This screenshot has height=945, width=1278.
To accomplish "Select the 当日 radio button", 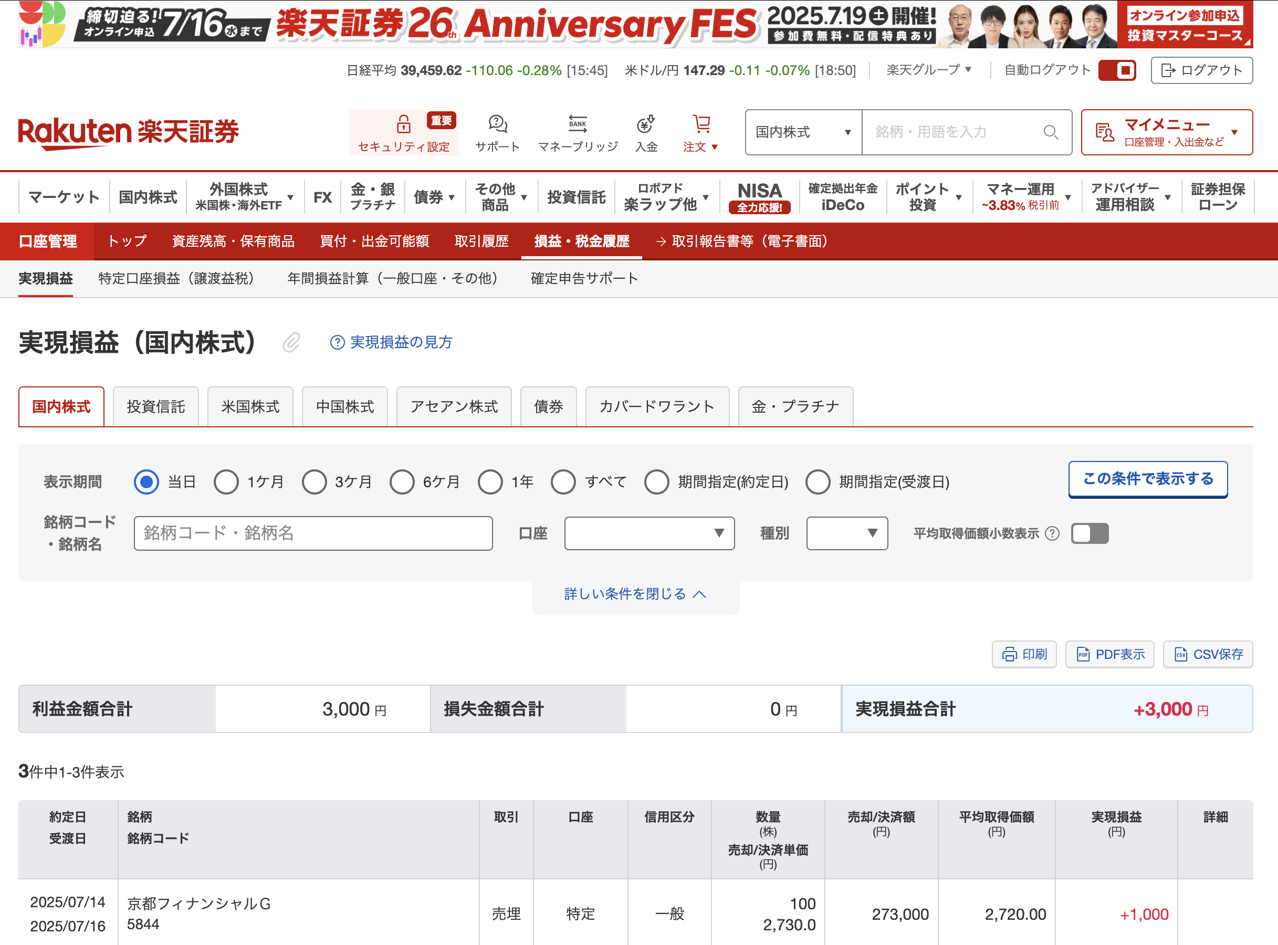I will tap(146, 481).
